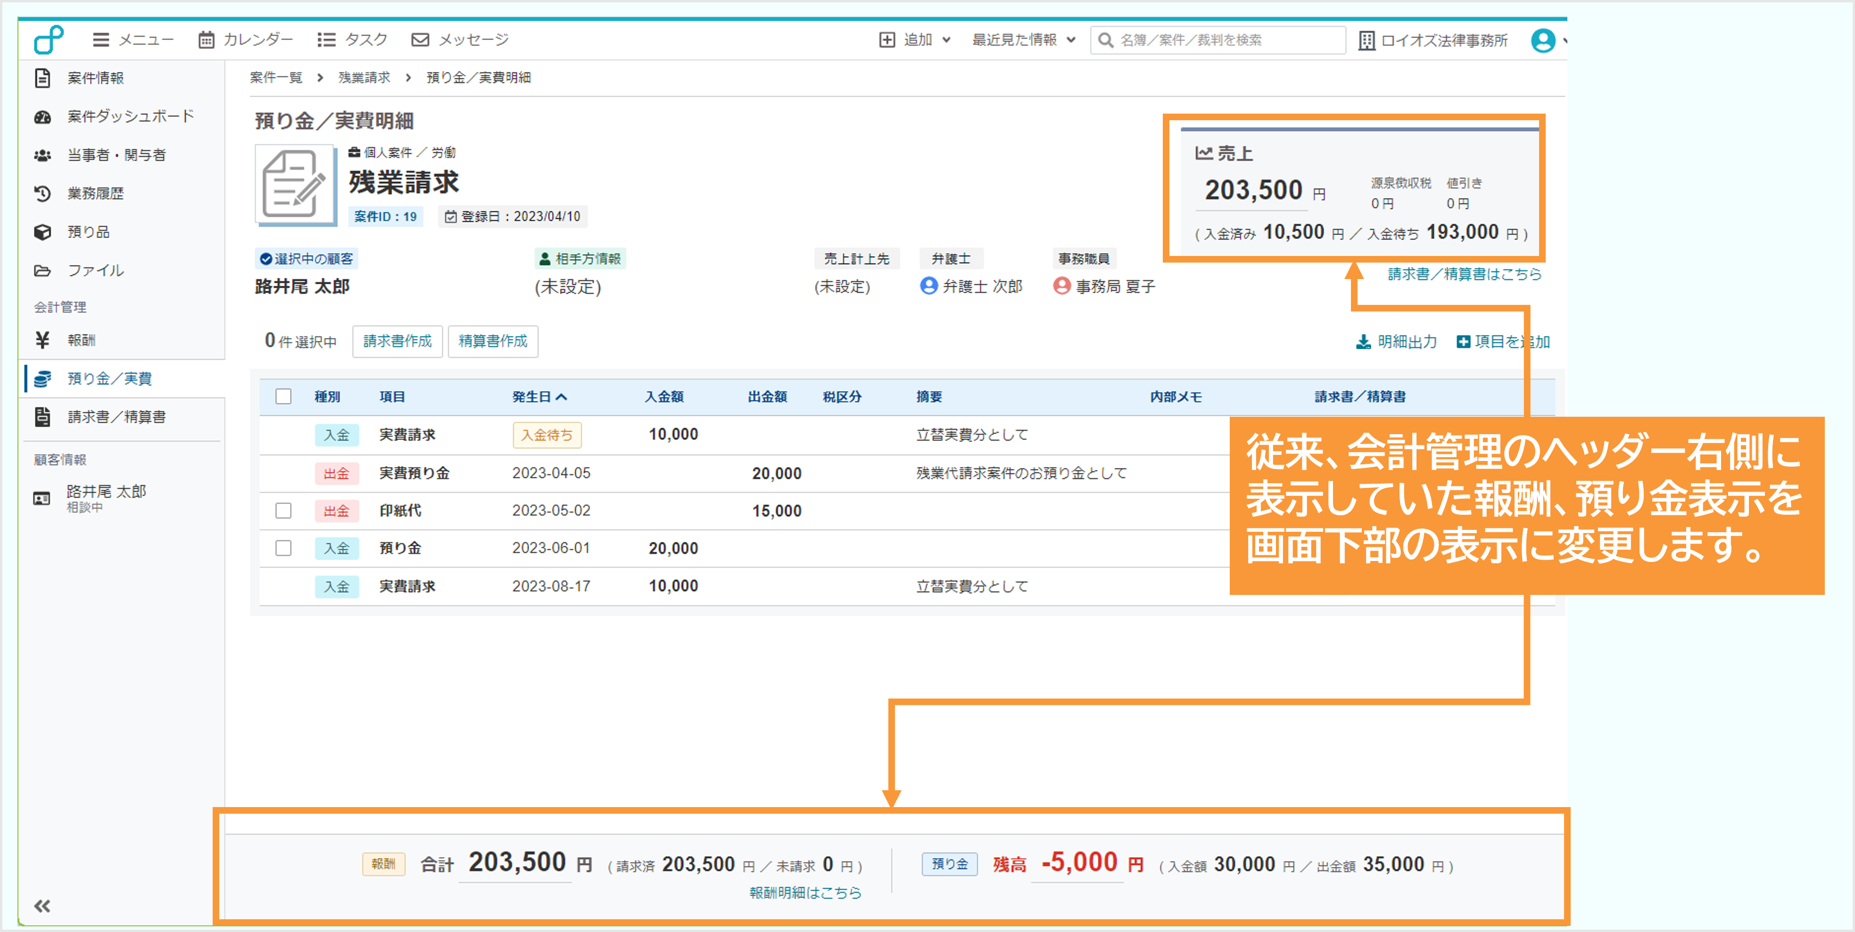The width and height of the screenshot is (1855, 932).
Task: Open 報酬 in the sidebar
Action: pyautogui.click(x=82, y=340)
